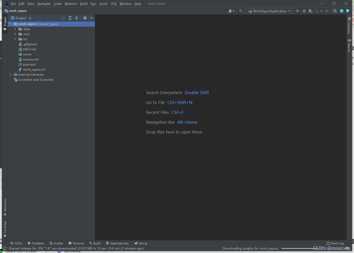Screen dimensions: 354x253
Task: Open the Refactor menu
Action: point(71,4)
